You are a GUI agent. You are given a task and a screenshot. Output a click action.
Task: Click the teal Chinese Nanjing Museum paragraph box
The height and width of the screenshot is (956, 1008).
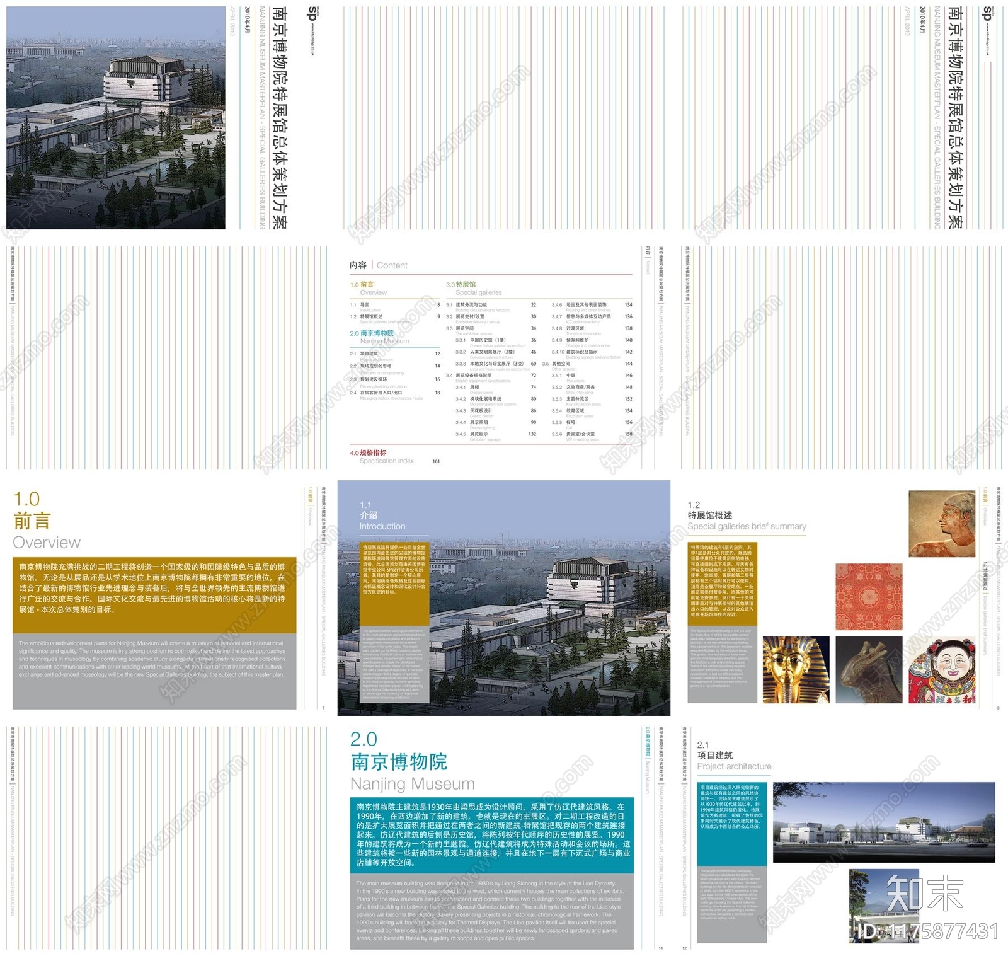(x=492, y=835)
